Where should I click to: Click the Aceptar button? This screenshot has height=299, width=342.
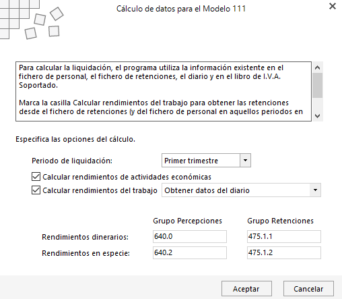pyautogui.click(x=246, y=289)
